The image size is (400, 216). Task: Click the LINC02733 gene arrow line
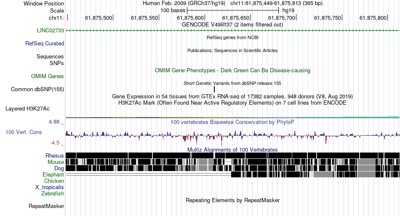232,31
